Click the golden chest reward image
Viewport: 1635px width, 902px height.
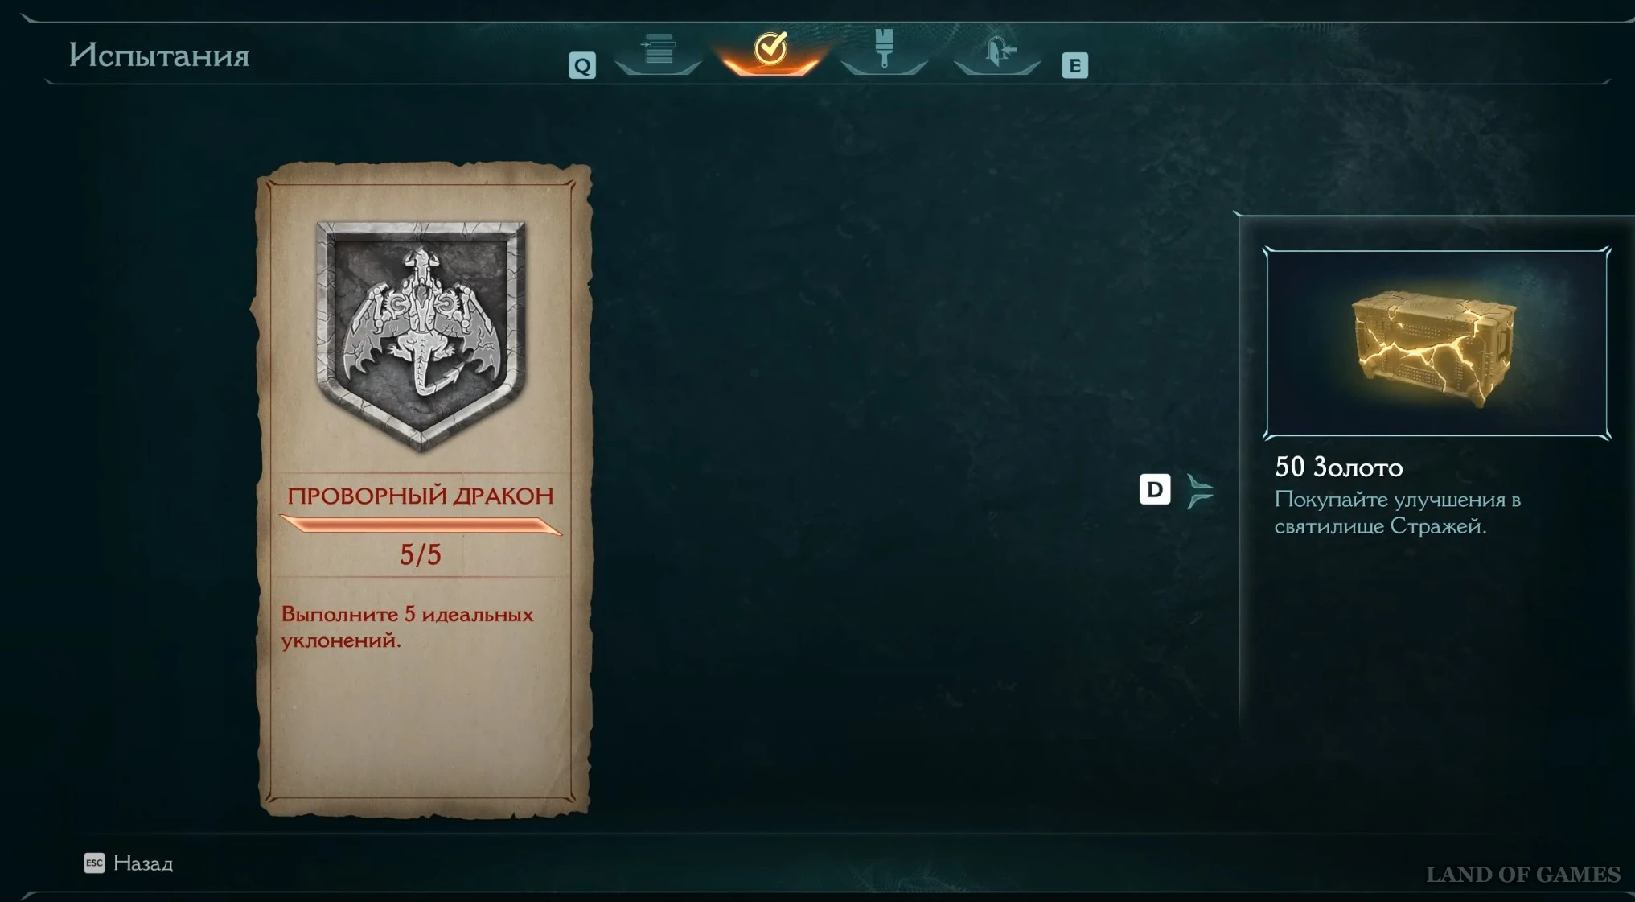pyautogui.click(x=1436, y=343)
